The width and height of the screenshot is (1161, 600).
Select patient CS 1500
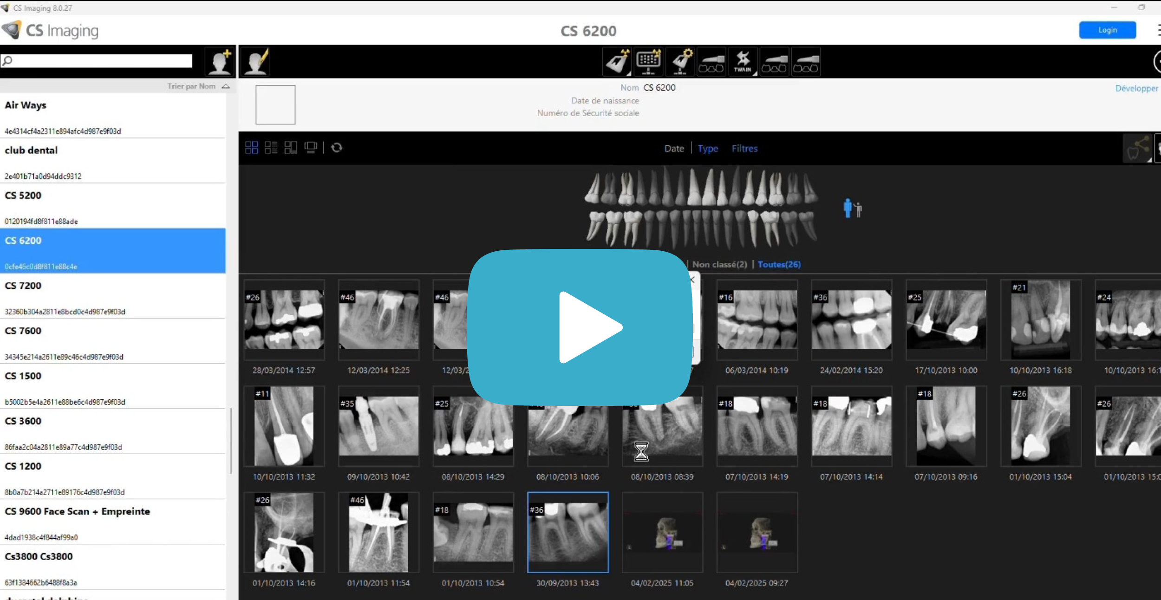point(113,386)
